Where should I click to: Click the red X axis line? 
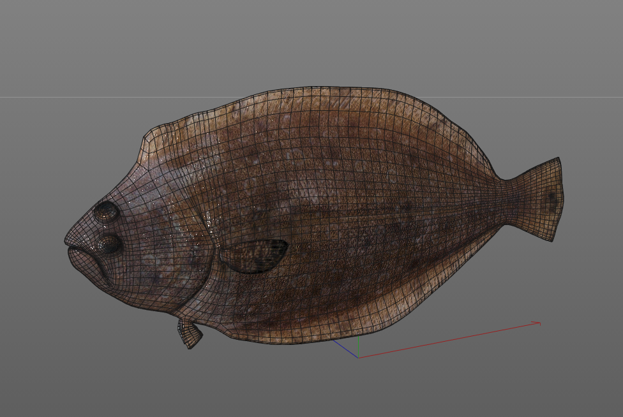coord(449,340)
